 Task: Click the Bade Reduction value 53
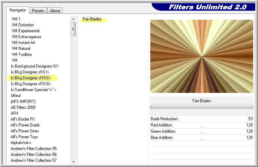click(250, 119)
